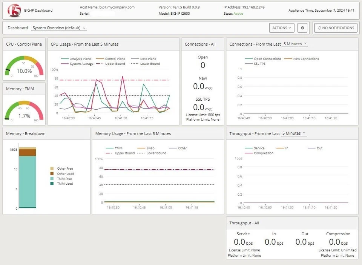This screenshot has width=362, height=265.
Task: Hide the TMM series in Memory Usage chart
Action: tap(118, 148)
